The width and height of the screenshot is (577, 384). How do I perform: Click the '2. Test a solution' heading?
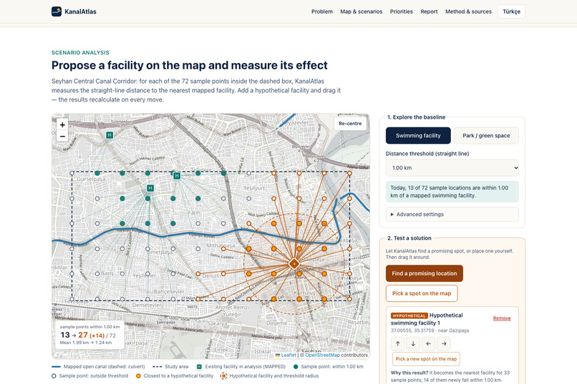point(409,238)
